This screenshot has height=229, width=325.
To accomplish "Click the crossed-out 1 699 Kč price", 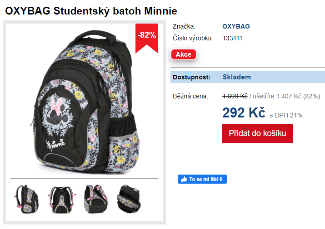I will tap(235, 96).
